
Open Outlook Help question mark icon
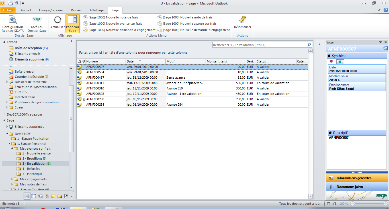click(x=386, y=10)
